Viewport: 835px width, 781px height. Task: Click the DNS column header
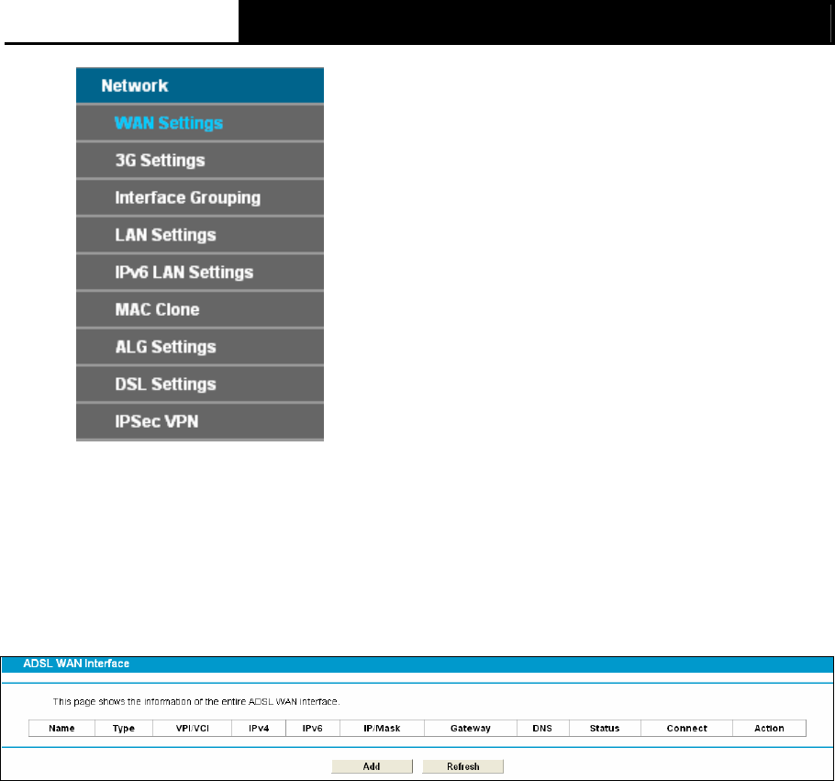[x=542, y=729]
